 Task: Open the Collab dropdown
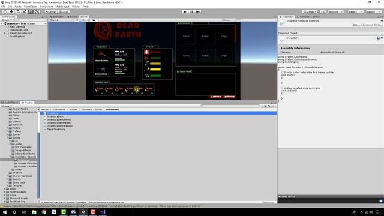tap(310, 12)
